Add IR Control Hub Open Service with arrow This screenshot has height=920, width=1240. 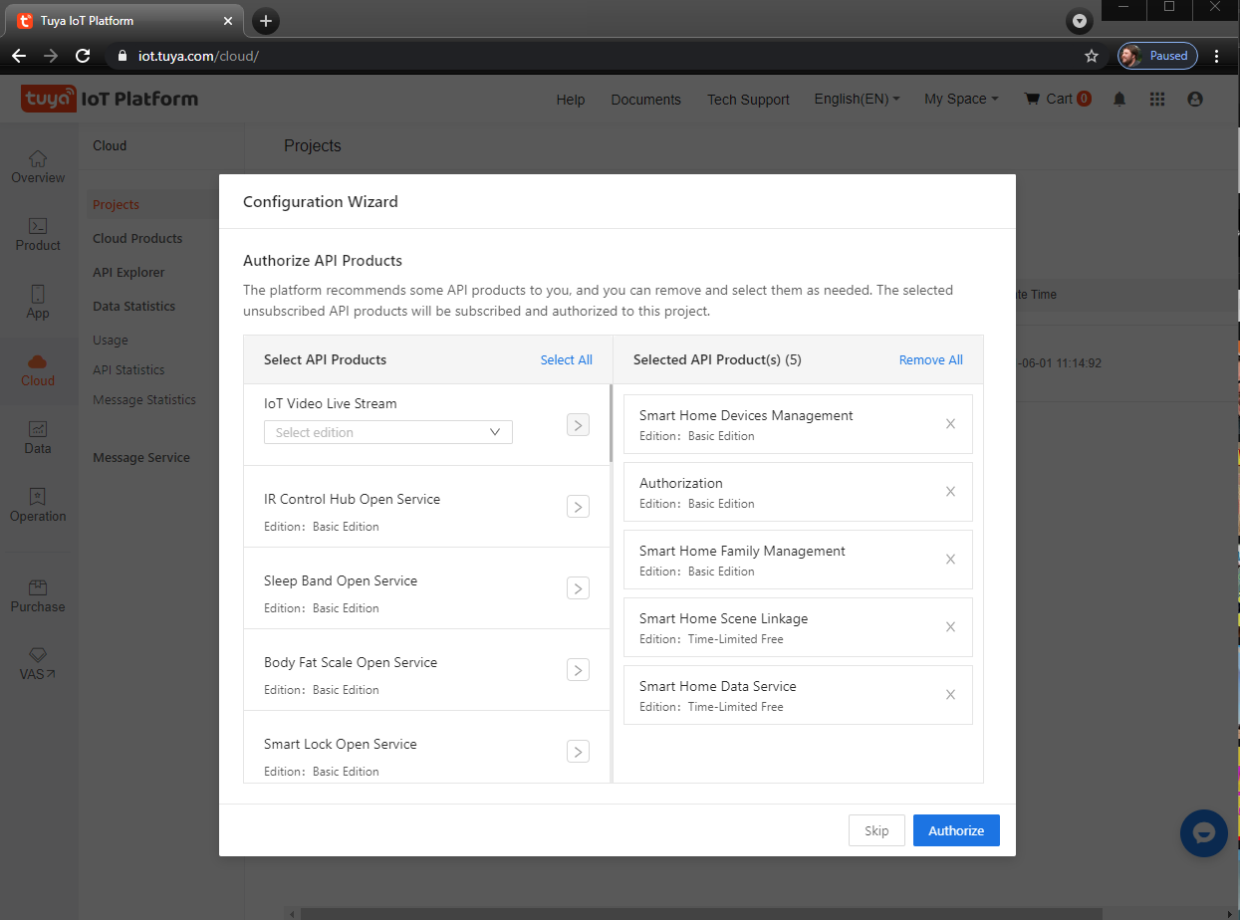point(578,507)
